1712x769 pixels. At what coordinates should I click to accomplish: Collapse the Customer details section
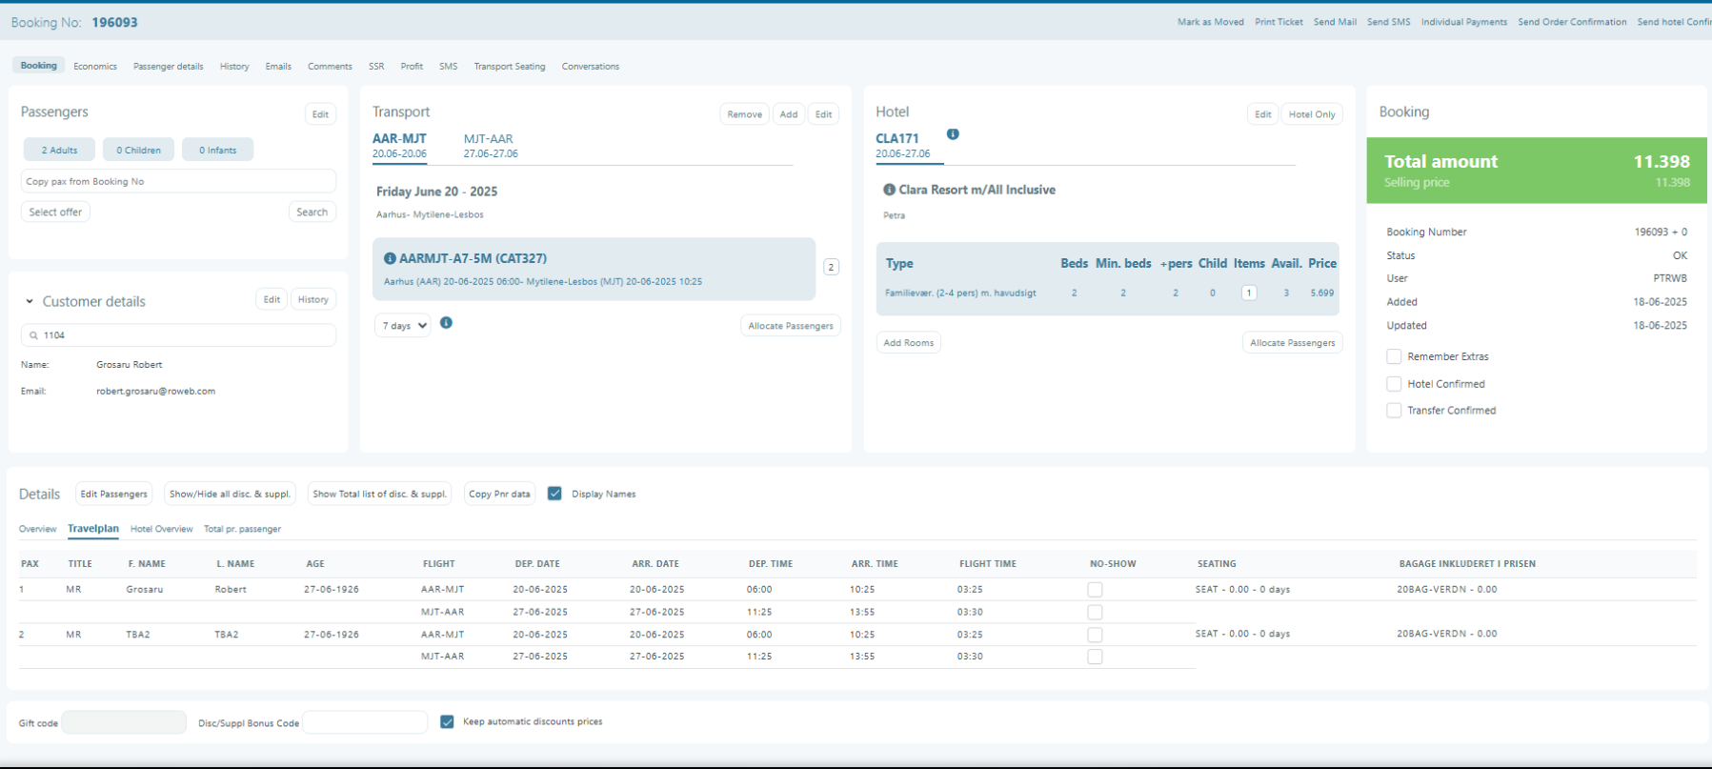30,302
